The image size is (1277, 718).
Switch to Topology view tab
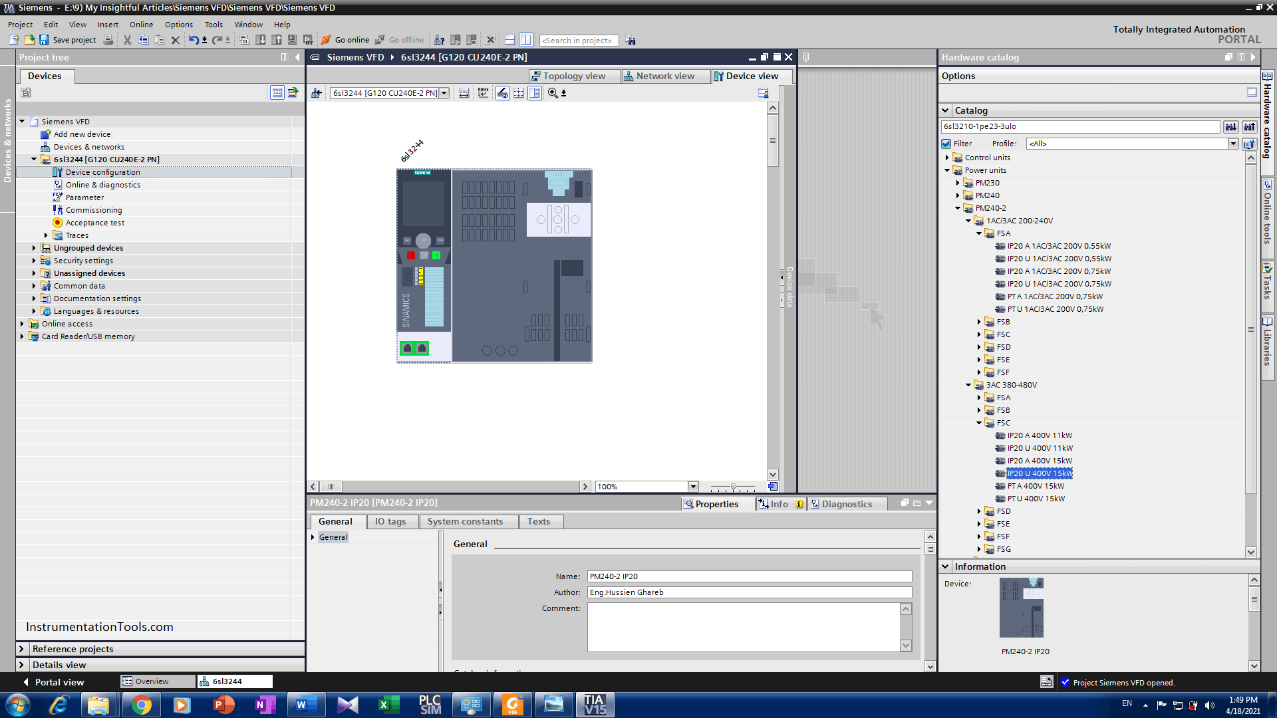coord(574,76)
